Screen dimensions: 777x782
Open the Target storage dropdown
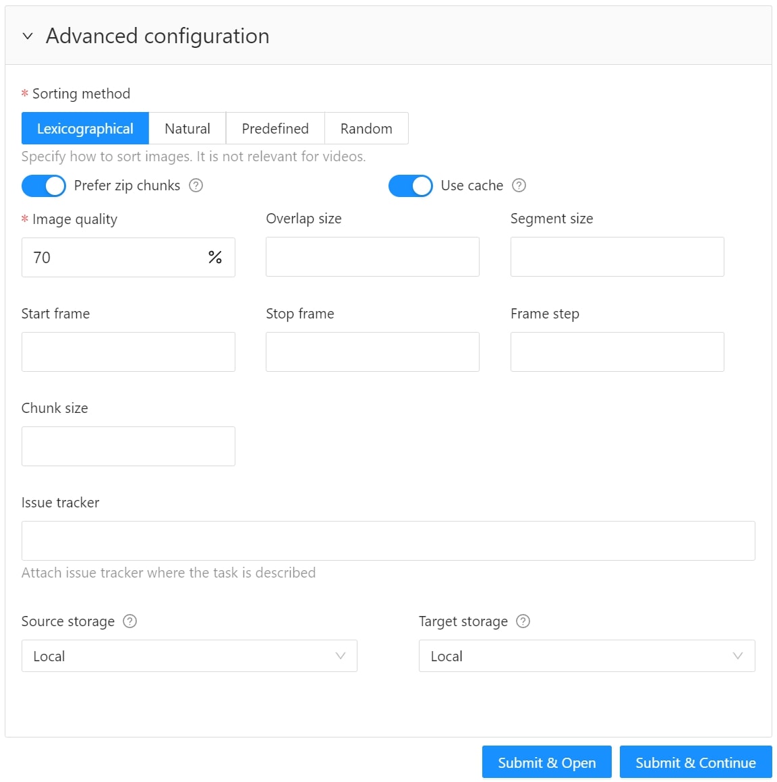(x=586, y=656)
